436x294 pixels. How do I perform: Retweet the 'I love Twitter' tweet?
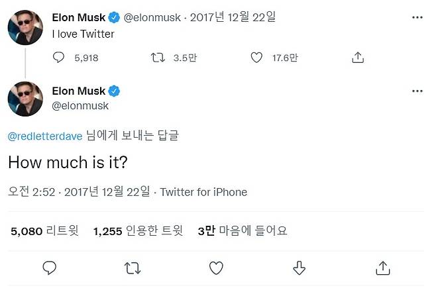[x=157, y=58]
